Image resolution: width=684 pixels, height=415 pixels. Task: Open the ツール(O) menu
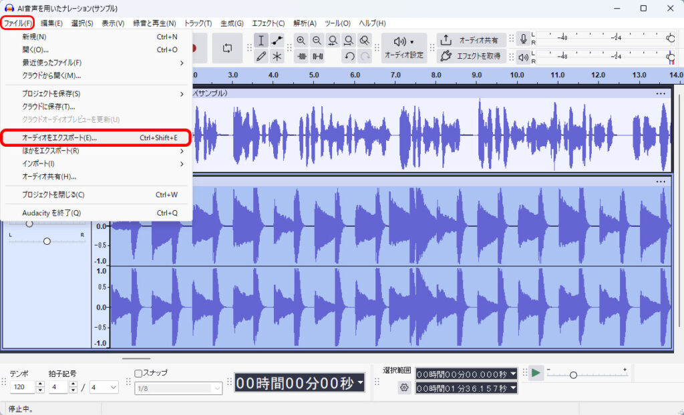pyautogui.click(x=337, y=23)
